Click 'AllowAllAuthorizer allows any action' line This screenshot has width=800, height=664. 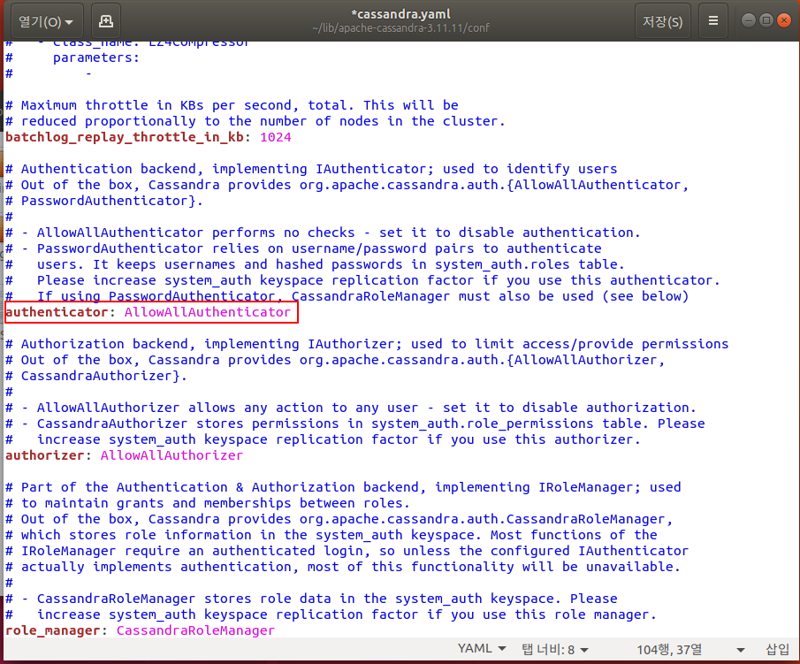click(351, 408)
